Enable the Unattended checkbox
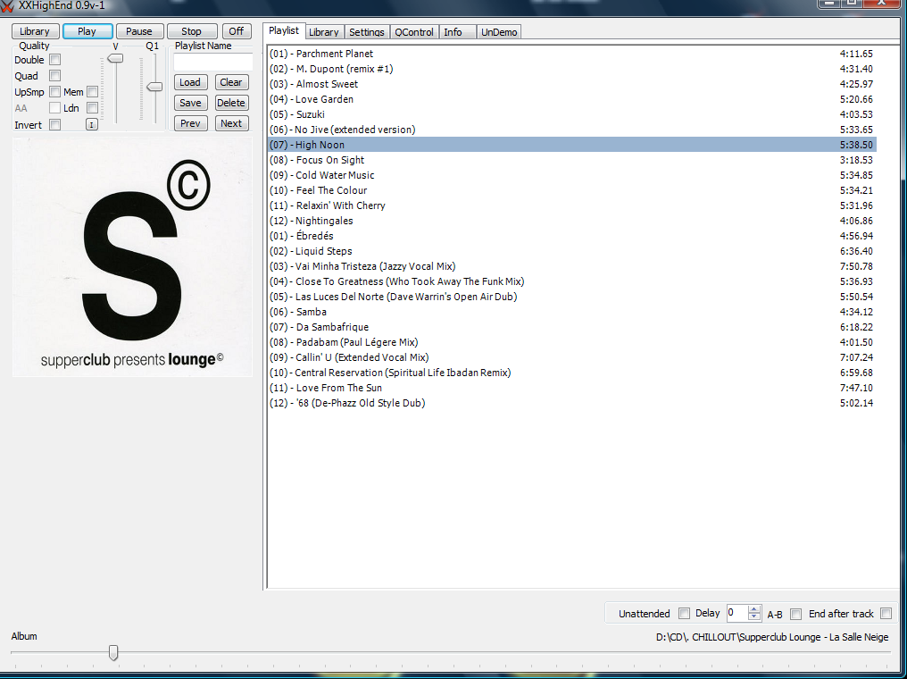This screenshot has height=679, width=907. pos(685,613)
